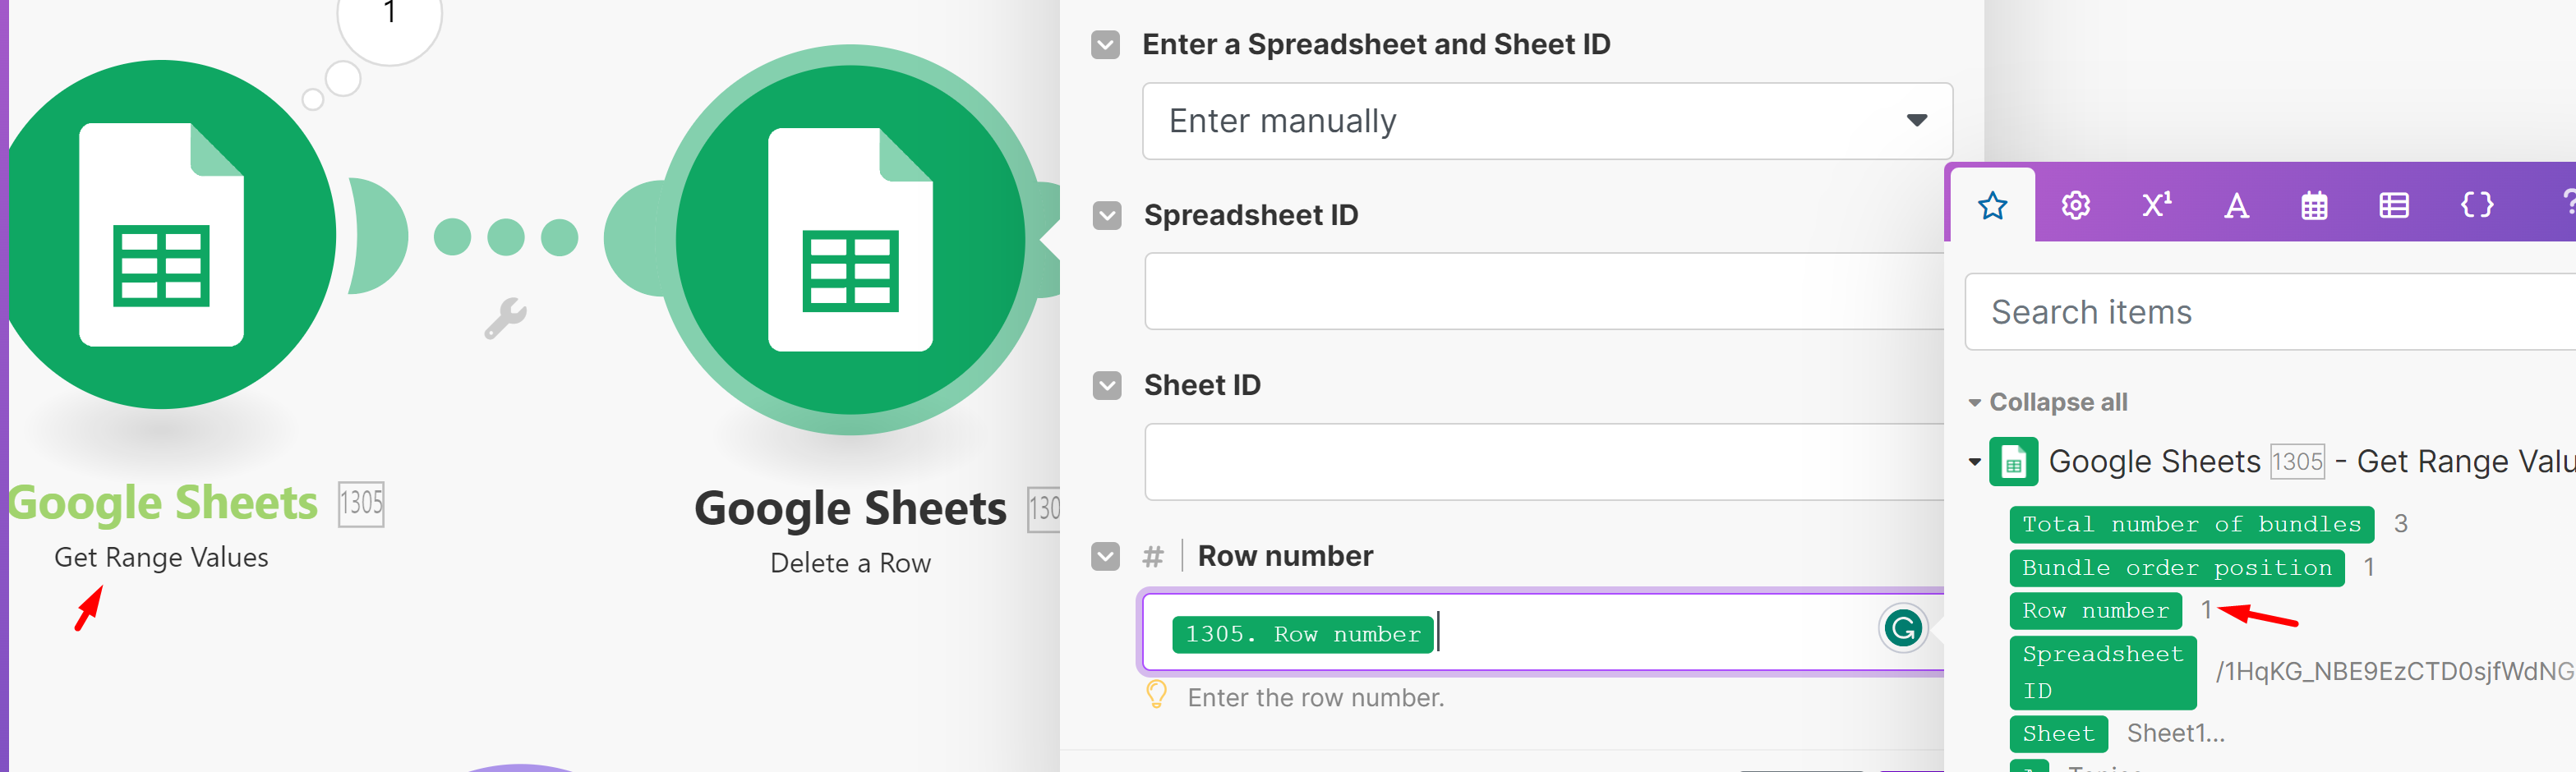The image size is (2576, 772).
Task: Switch to the starred favorites tab
Action: point(1992,206)
